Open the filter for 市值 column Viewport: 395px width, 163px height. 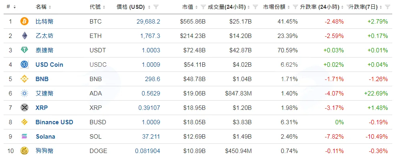(203, 7)
